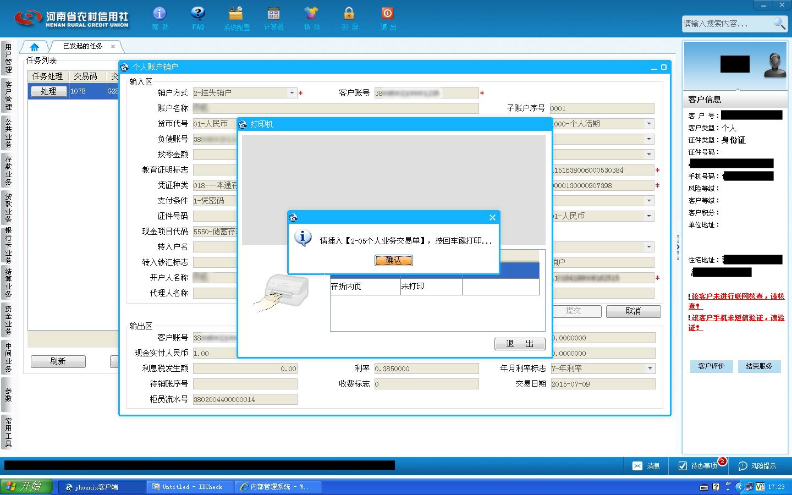
Task: Click the 子账户序号 field
Action: pyautogui.click(x=602, y=108)
